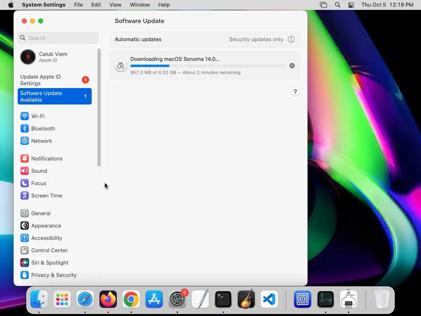
Task: Open Control Center in menu bar
Action: (x=351, y=5)
